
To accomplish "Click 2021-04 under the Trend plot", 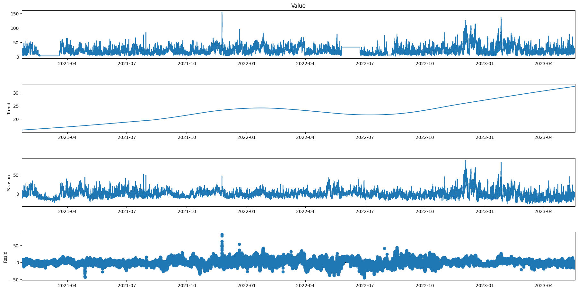I will click(67, 137).
